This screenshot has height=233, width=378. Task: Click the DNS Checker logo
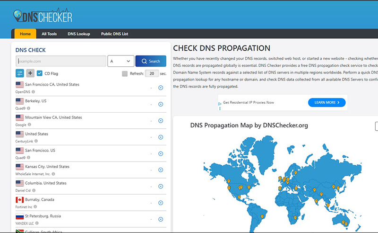click(43, 16)
